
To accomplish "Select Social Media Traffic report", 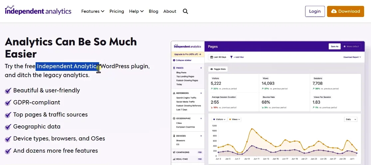I will tap(186, 102).
